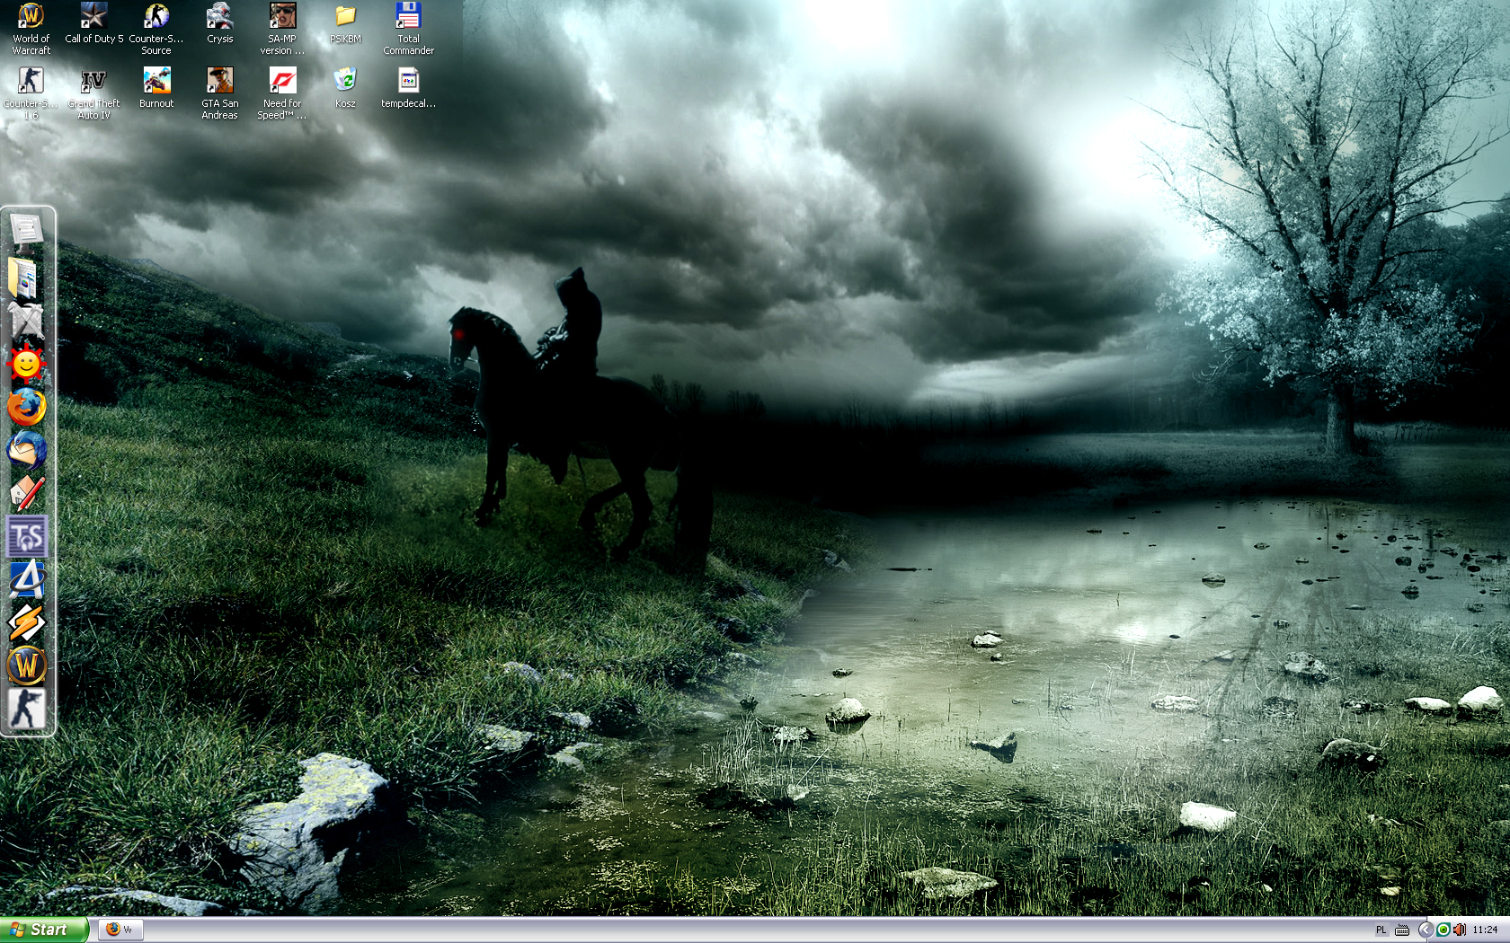This screenshot has width=1510, height=943.
Task: Switch to the Firefox taskbar window button
Action: 120,930
